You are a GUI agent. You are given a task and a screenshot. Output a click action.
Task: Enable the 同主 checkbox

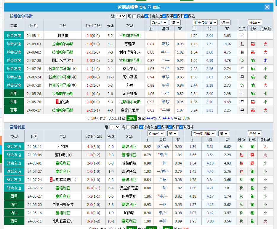pyautogui.click(x=135, y=16)
